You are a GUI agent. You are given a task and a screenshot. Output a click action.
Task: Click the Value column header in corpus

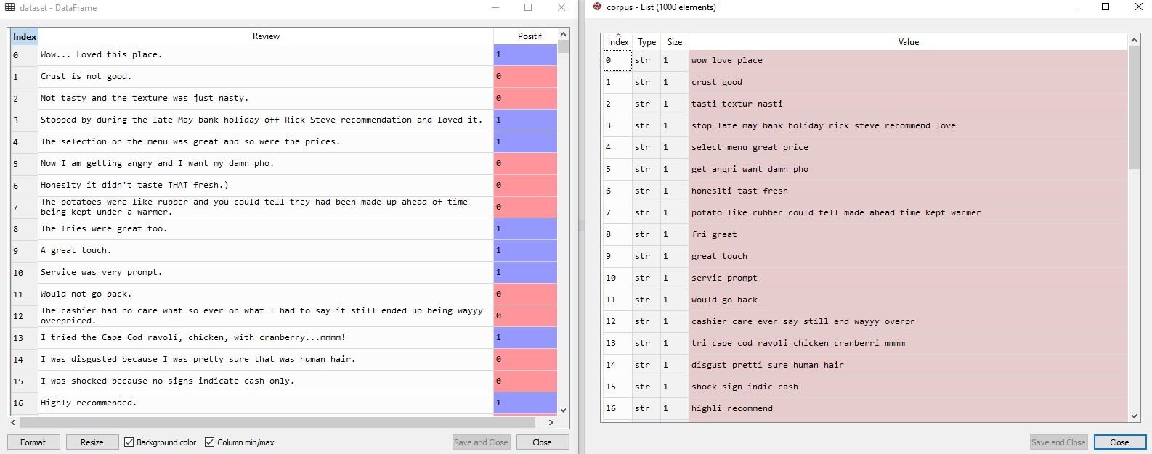908,42
